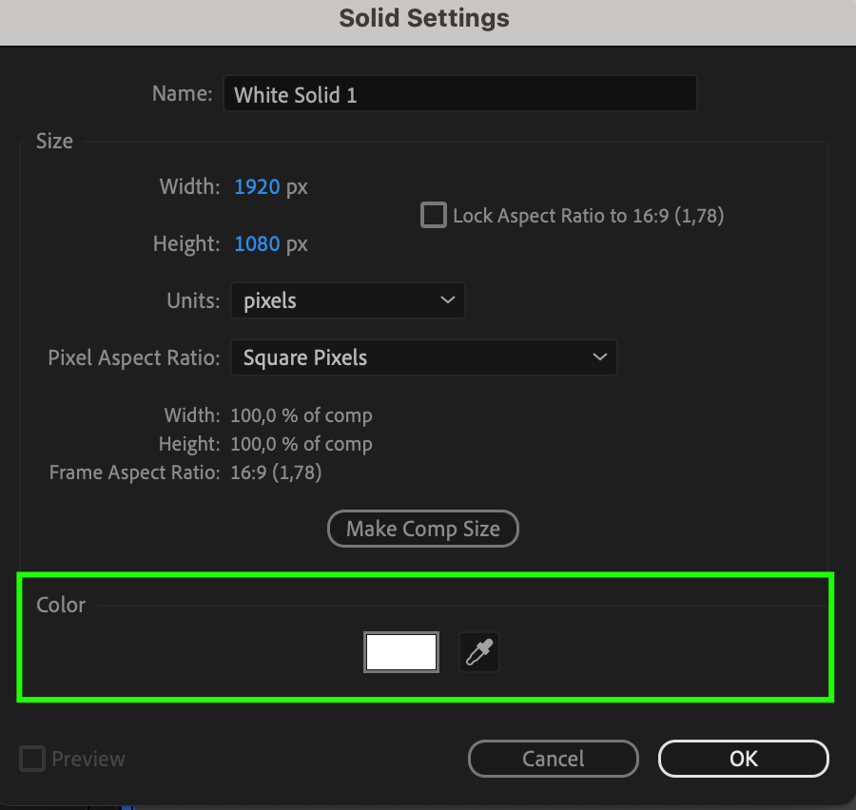Enable the Lock Aspect Ratio checkbox
This screenshot has width=856, height=810.
[x=434, y=216]
